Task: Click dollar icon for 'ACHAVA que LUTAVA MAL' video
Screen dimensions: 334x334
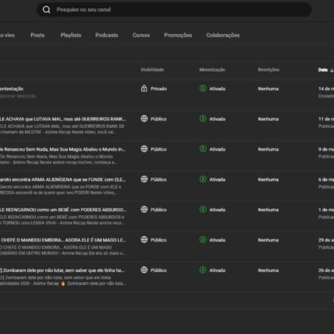Action: tap(203, 119)
